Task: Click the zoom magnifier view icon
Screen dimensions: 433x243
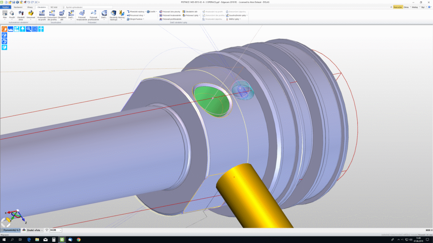Action: [29, 29]
